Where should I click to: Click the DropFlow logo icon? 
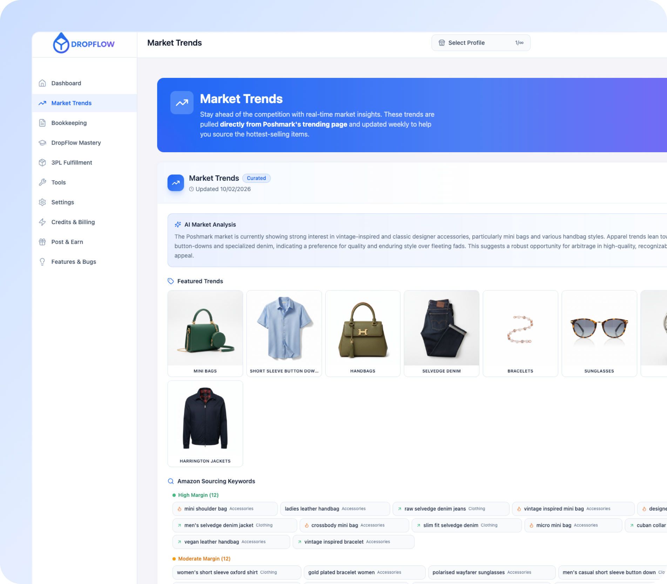61,43
